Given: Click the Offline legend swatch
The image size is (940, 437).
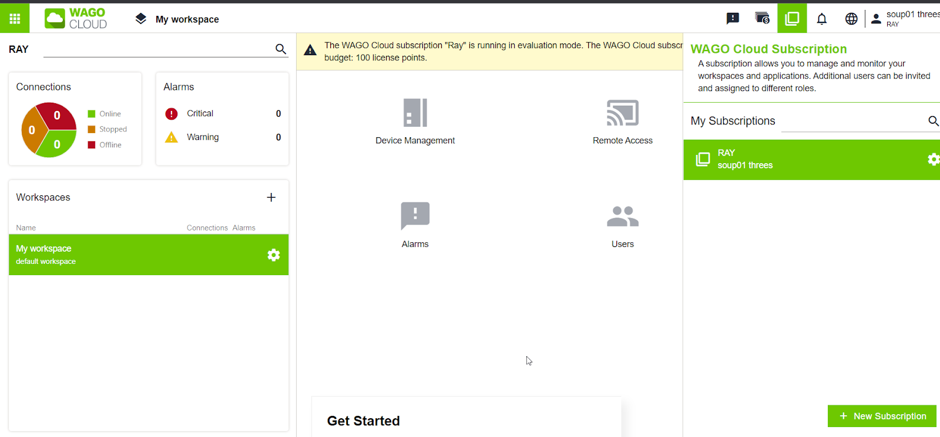Looking at the screenshot, I should click(92, 145).
